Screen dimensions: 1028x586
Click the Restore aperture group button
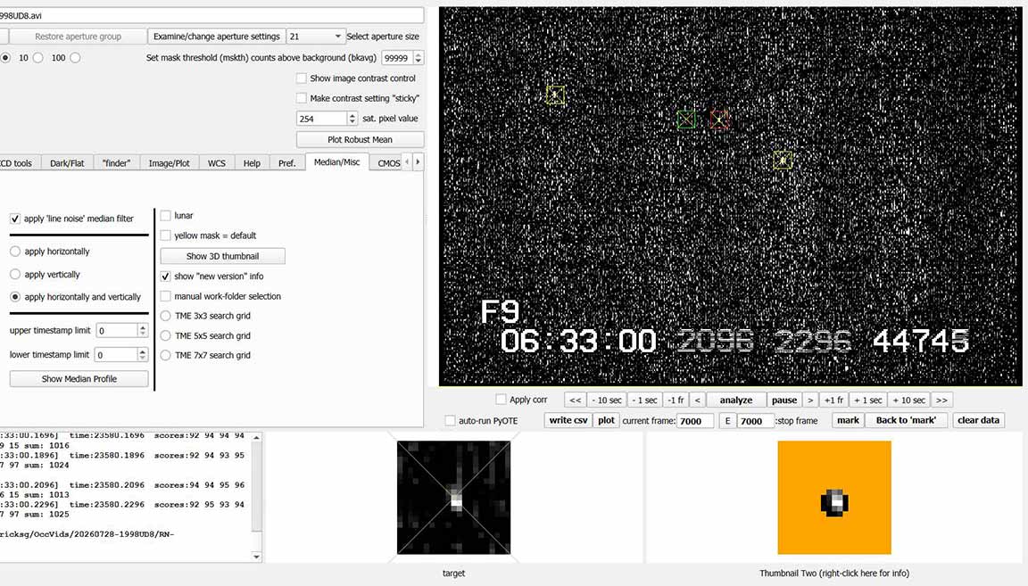[78, 37]
